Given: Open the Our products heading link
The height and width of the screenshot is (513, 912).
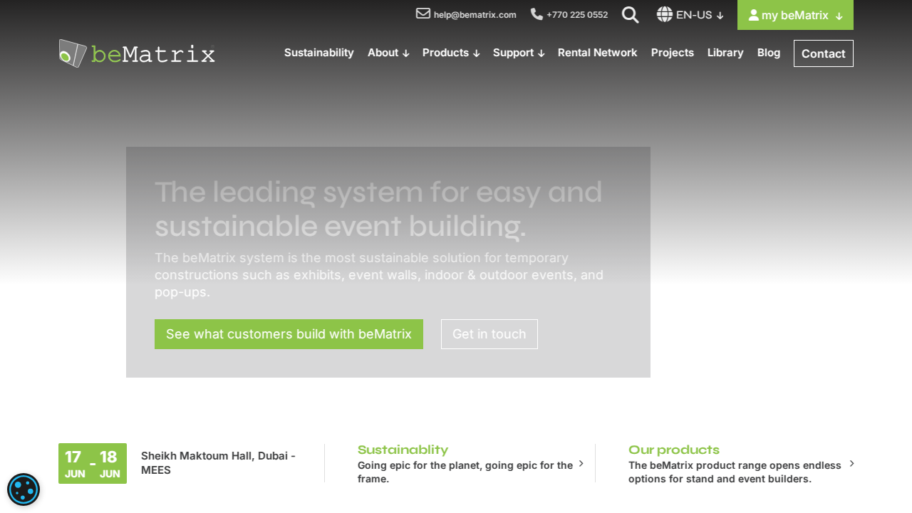Looking at the screenshot, I should coord(674,450).
